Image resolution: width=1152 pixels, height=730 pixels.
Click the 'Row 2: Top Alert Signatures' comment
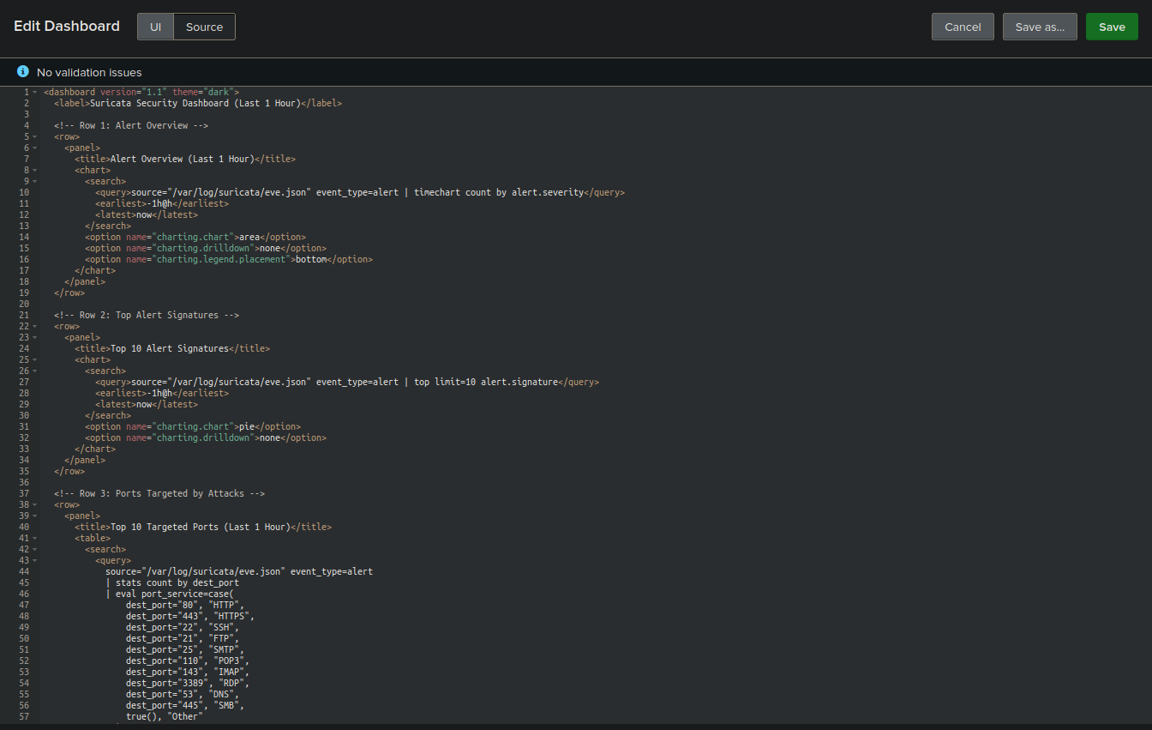147,315
